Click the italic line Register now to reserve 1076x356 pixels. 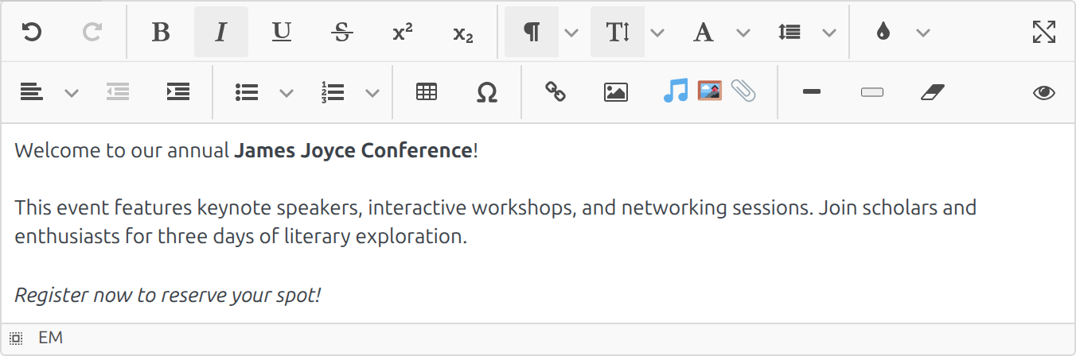(x=168, y=296)
